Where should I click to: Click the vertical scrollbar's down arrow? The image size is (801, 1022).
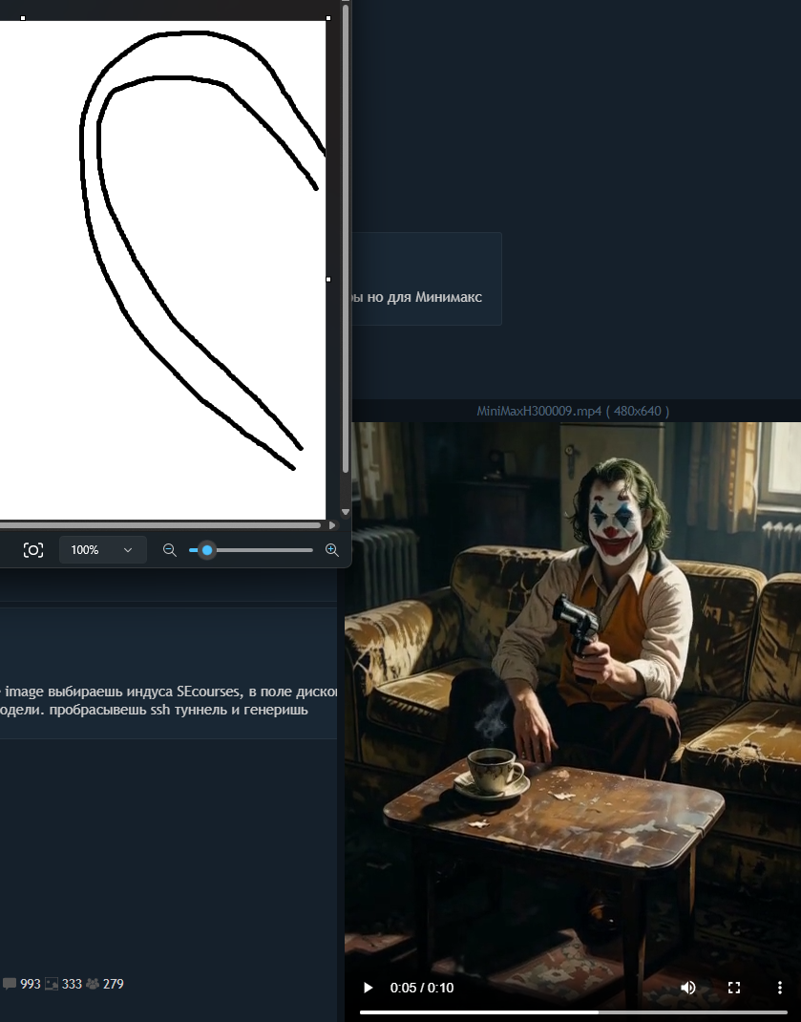346,512
